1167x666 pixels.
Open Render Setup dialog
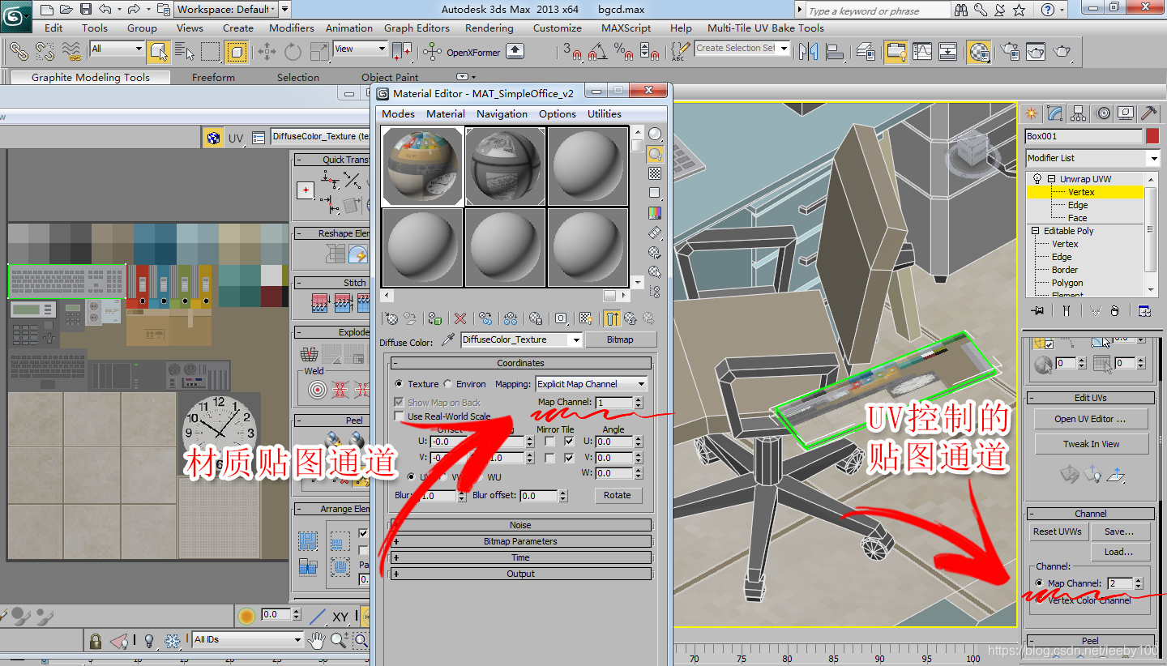(1010, 52)
